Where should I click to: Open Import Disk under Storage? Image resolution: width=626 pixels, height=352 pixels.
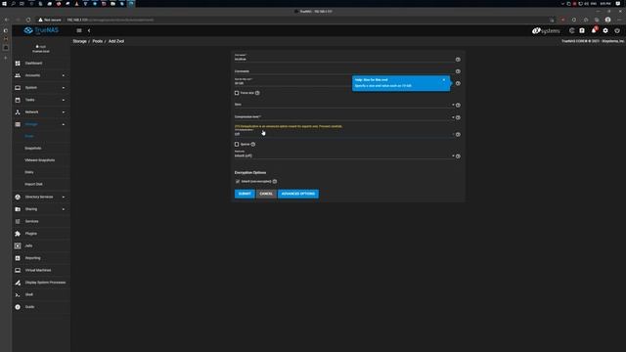33,185
